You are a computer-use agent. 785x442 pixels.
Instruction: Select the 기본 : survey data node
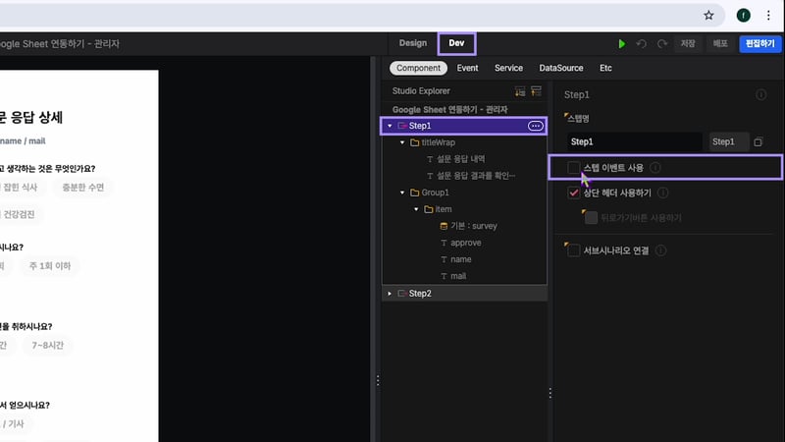[474, 226]
